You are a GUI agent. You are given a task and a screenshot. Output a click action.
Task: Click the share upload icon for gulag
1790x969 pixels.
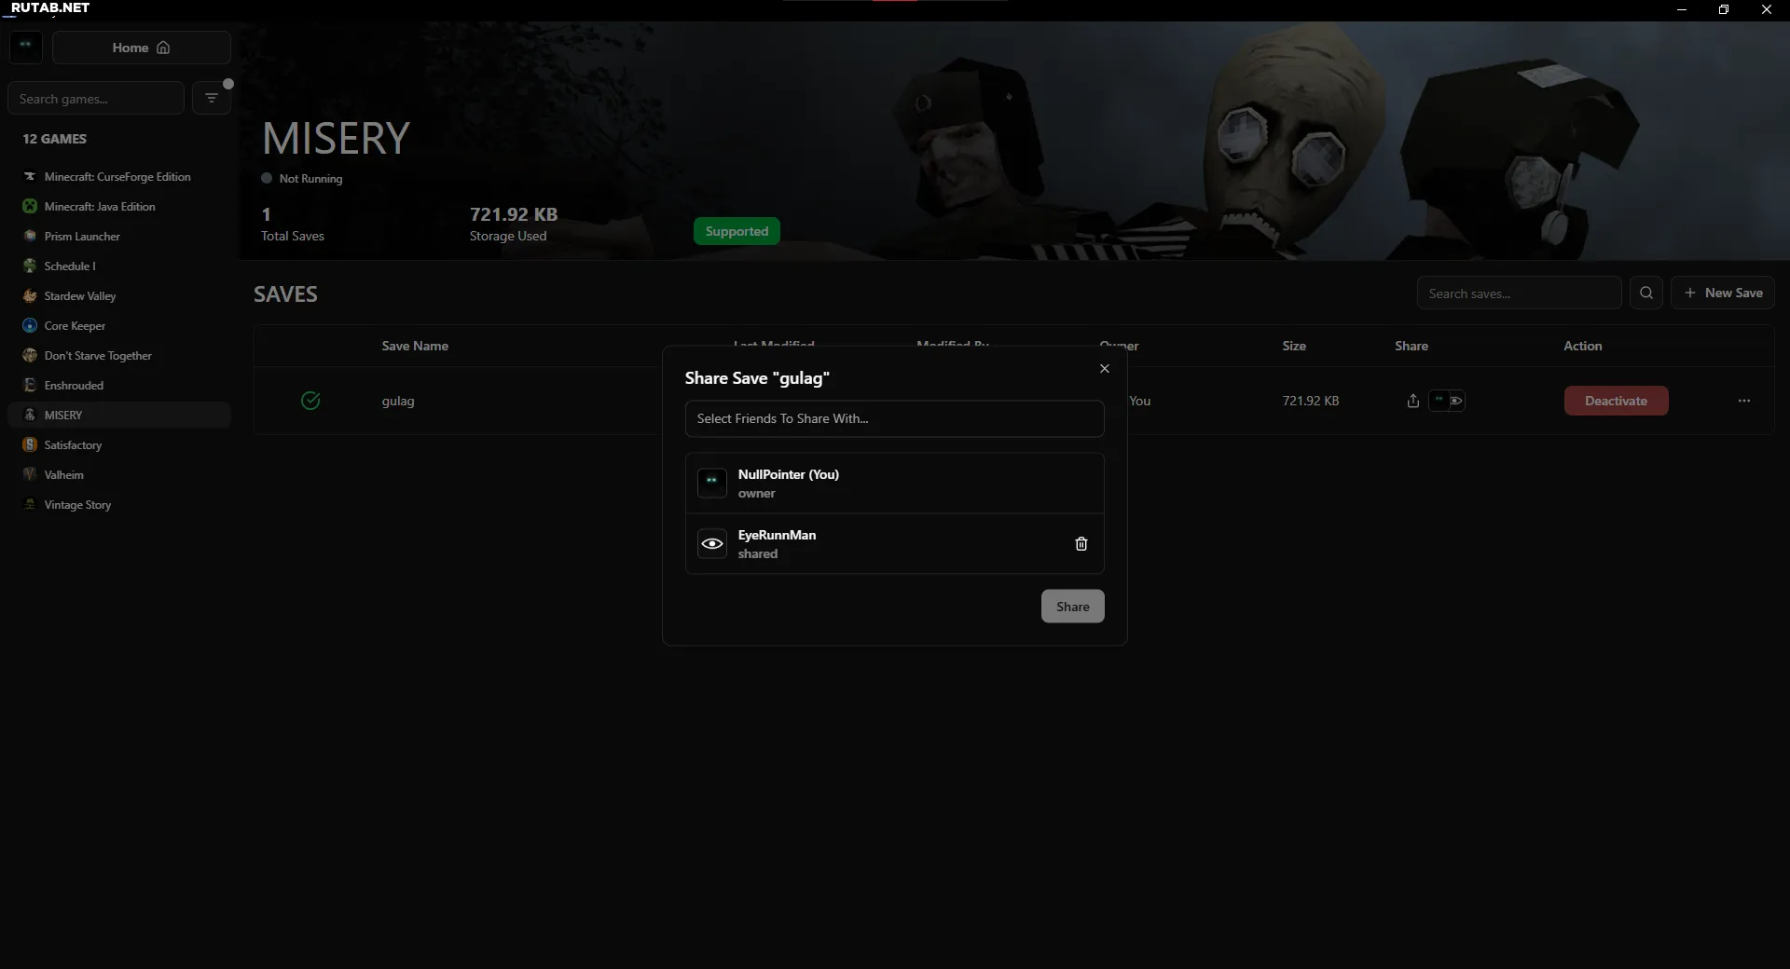pos(1412,402)
